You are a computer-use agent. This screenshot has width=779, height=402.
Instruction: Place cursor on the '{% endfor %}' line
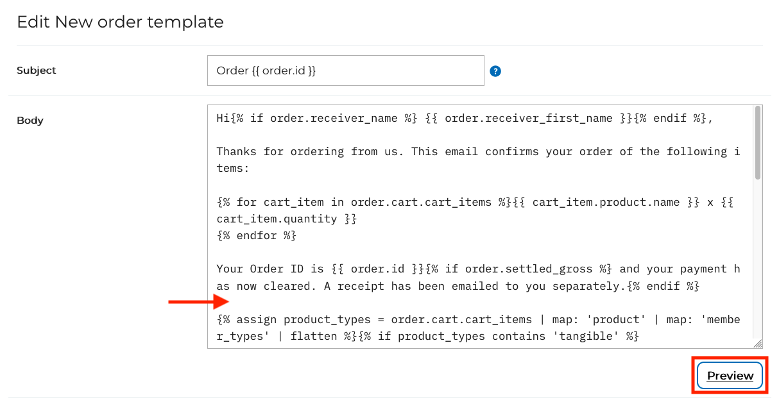point(257,235)
